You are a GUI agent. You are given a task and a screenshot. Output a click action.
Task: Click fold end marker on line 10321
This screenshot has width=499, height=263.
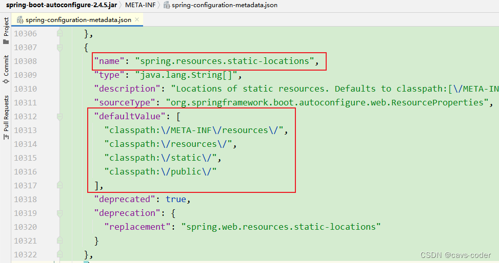click(x=59, y=241)
